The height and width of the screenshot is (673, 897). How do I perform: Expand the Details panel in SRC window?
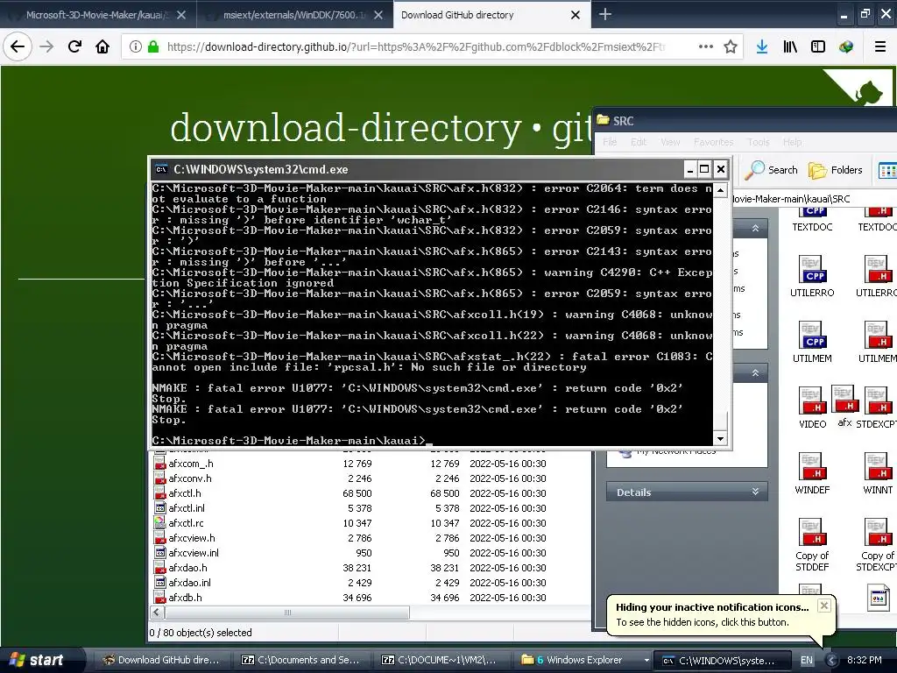pos(755,492)
